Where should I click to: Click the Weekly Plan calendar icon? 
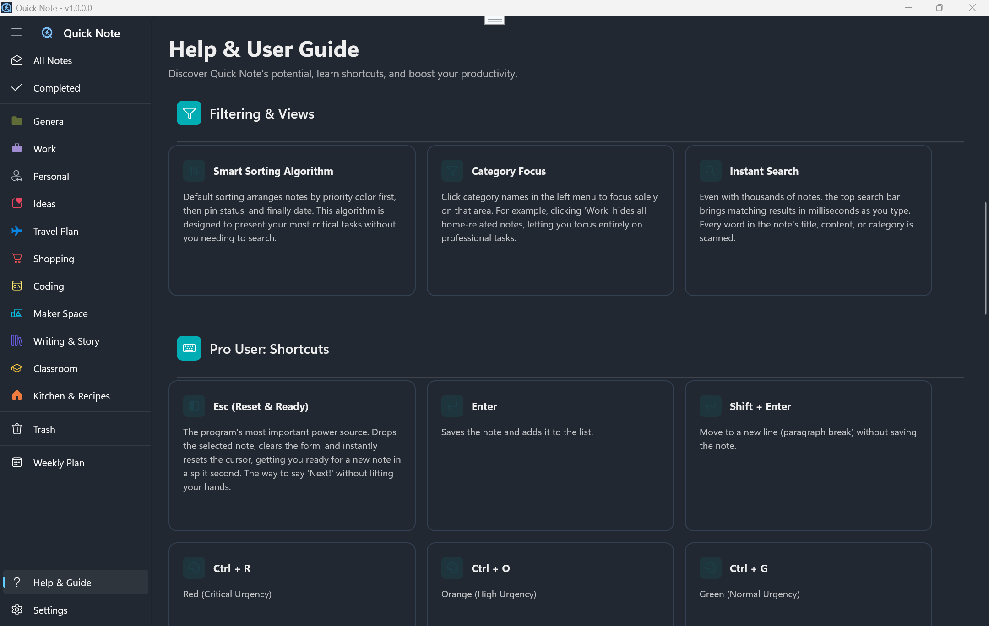coord(17,463)
